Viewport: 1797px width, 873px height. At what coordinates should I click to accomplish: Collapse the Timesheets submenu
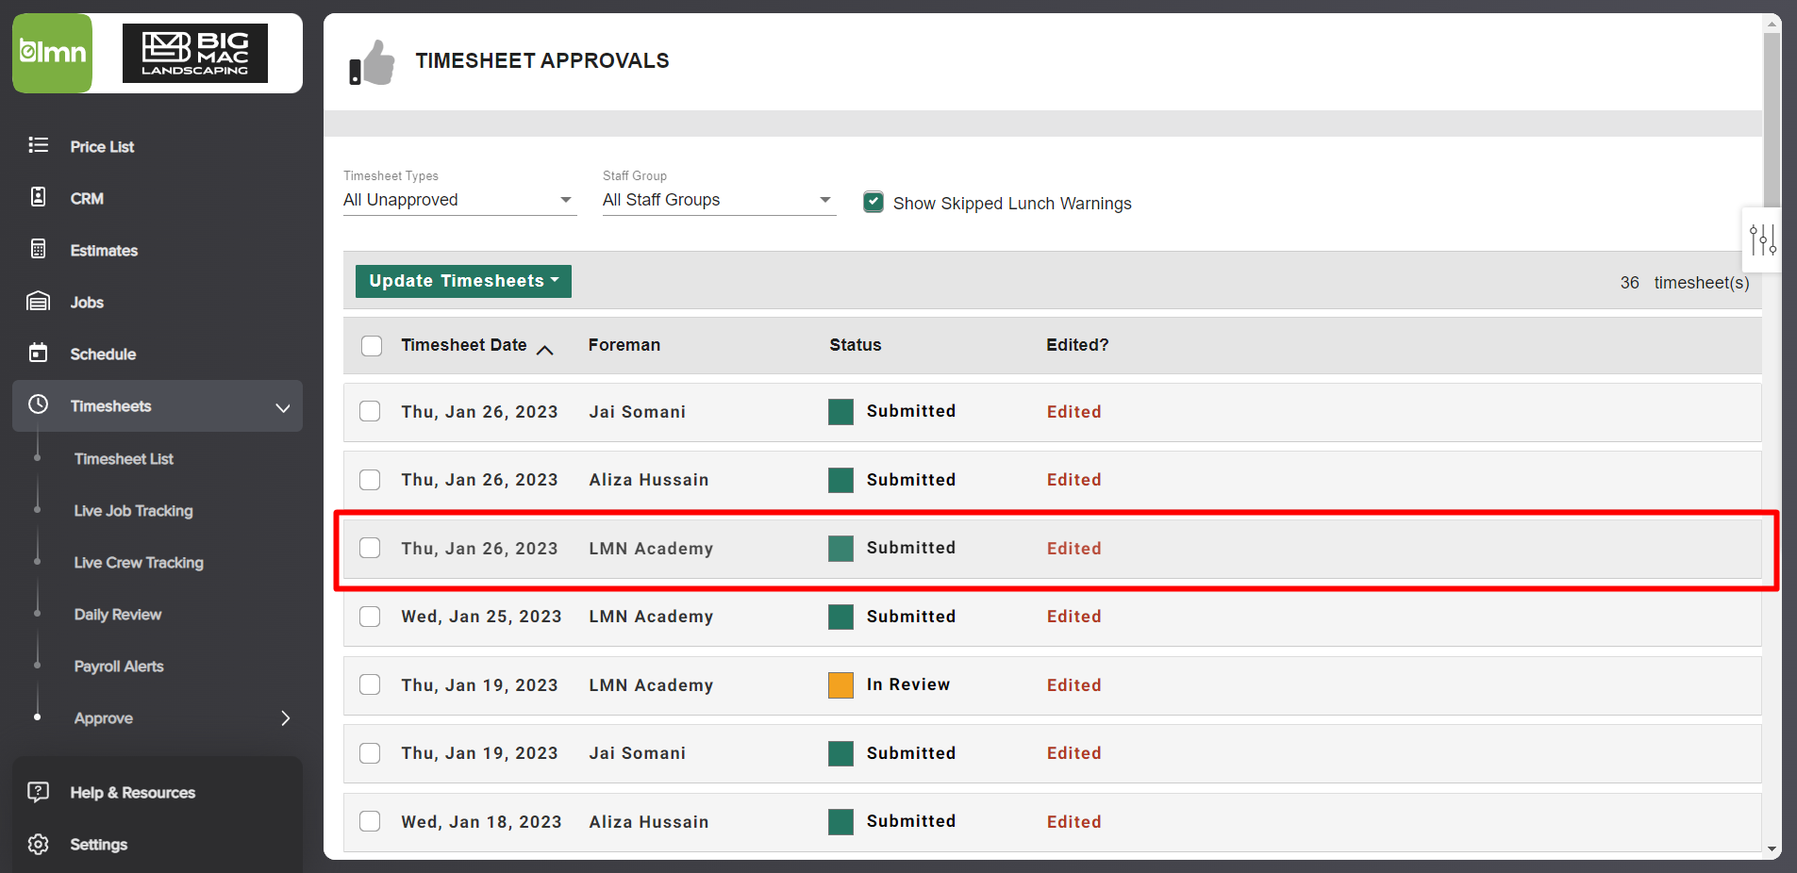click(x=282, y=408)
